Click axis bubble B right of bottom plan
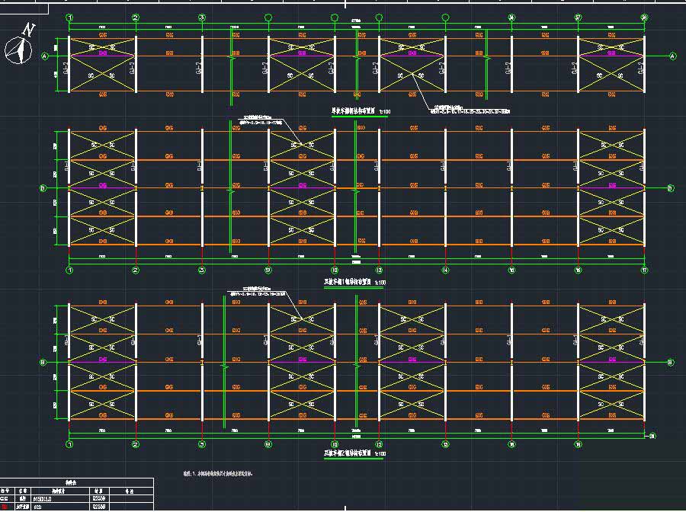Screen dimensions: 686x512 (670, 363)
